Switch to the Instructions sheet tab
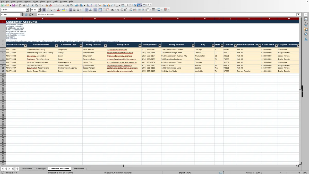This screenshot has height=174, width=309. 79,169
